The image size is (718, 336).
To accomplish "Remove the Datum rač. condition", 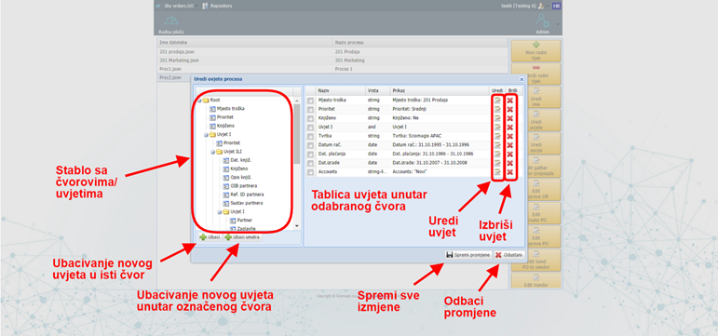I will [509, 145].
